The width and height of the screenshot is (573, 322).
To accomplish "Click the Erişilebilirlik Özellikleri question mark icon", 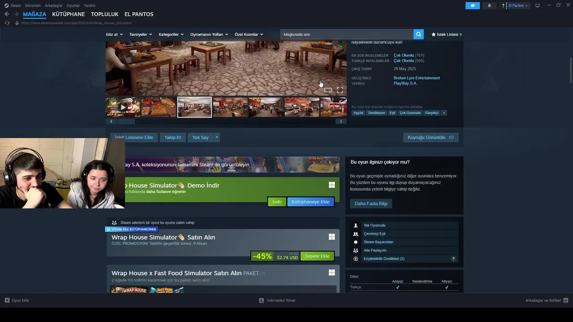I will [453, 259].
